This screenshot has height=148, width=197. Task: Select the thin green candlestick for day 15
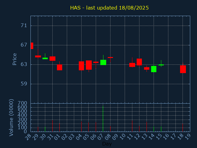[x=161, y=65]
